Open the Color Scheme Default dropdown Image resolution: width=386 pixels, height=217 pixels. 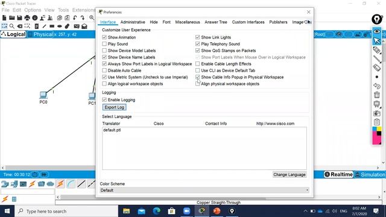204,190
